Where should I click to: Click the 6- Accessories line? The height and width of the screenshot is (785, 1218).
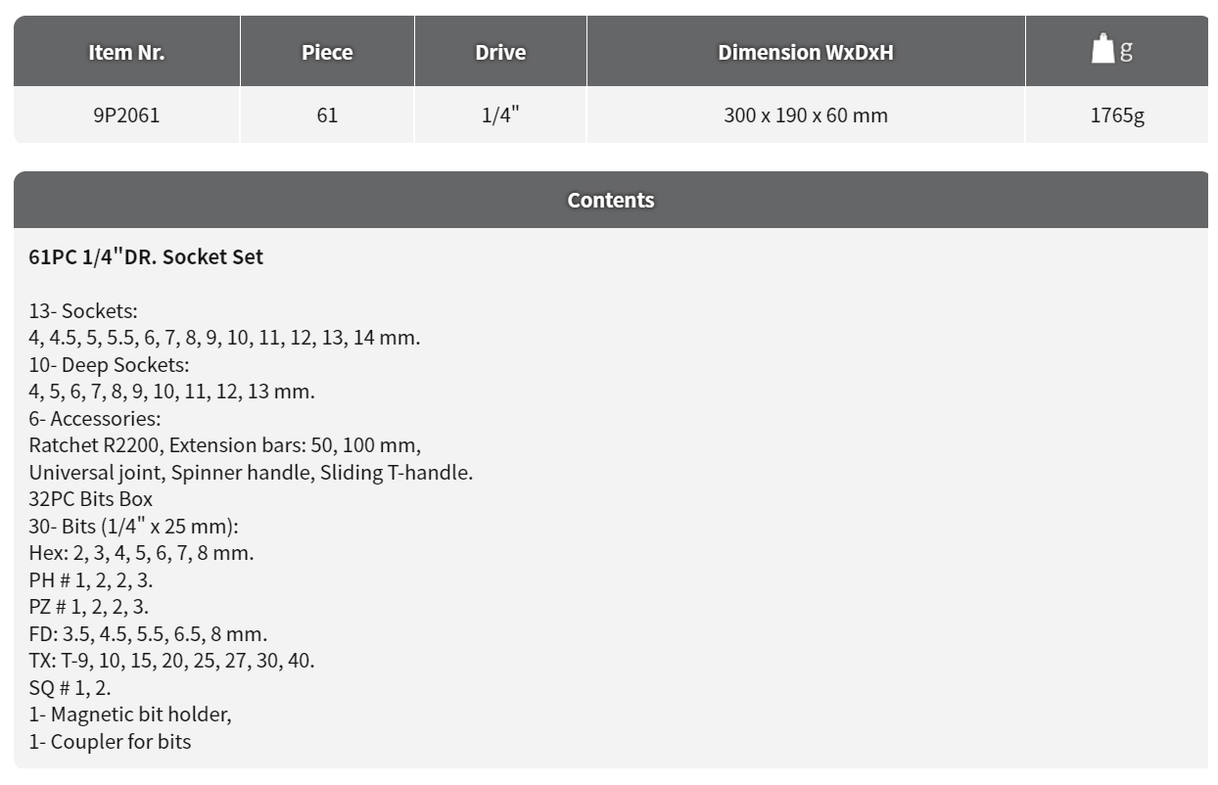95,419
